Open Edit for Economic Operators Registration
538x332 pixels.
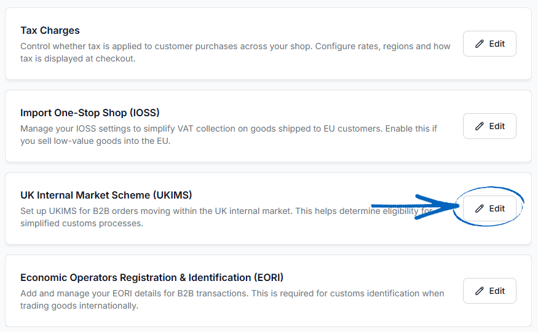(489, 290)
